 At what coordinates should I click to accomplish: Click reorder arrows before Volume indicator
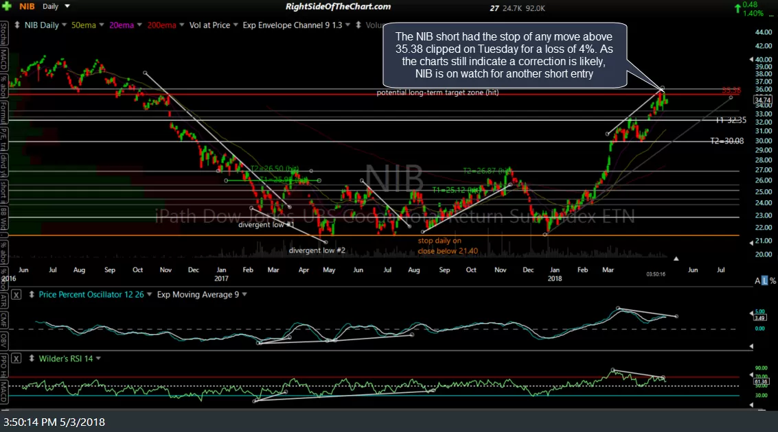pyautogui.click(x=358, y=25)
